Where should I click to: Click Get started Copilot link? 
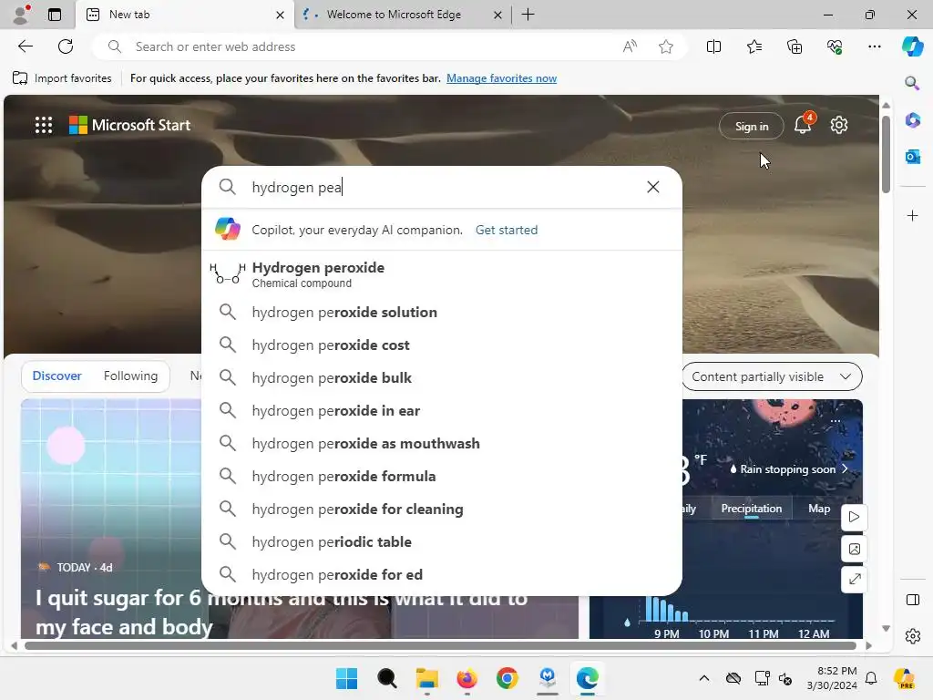tap(507, 230)
